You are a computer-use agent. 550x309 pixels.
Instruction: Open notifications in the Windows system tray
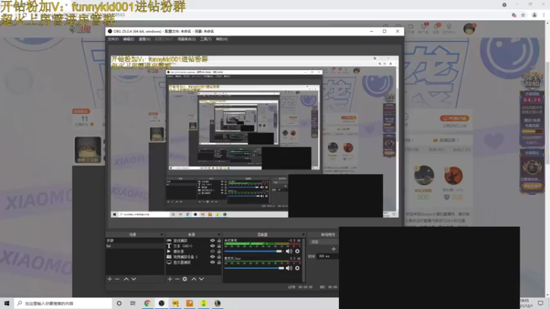(x=540, y=303)
